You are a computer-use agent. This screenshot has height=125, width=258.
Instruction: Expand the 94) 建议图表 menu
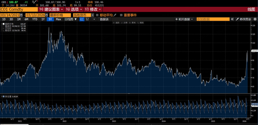pos(51,9)
